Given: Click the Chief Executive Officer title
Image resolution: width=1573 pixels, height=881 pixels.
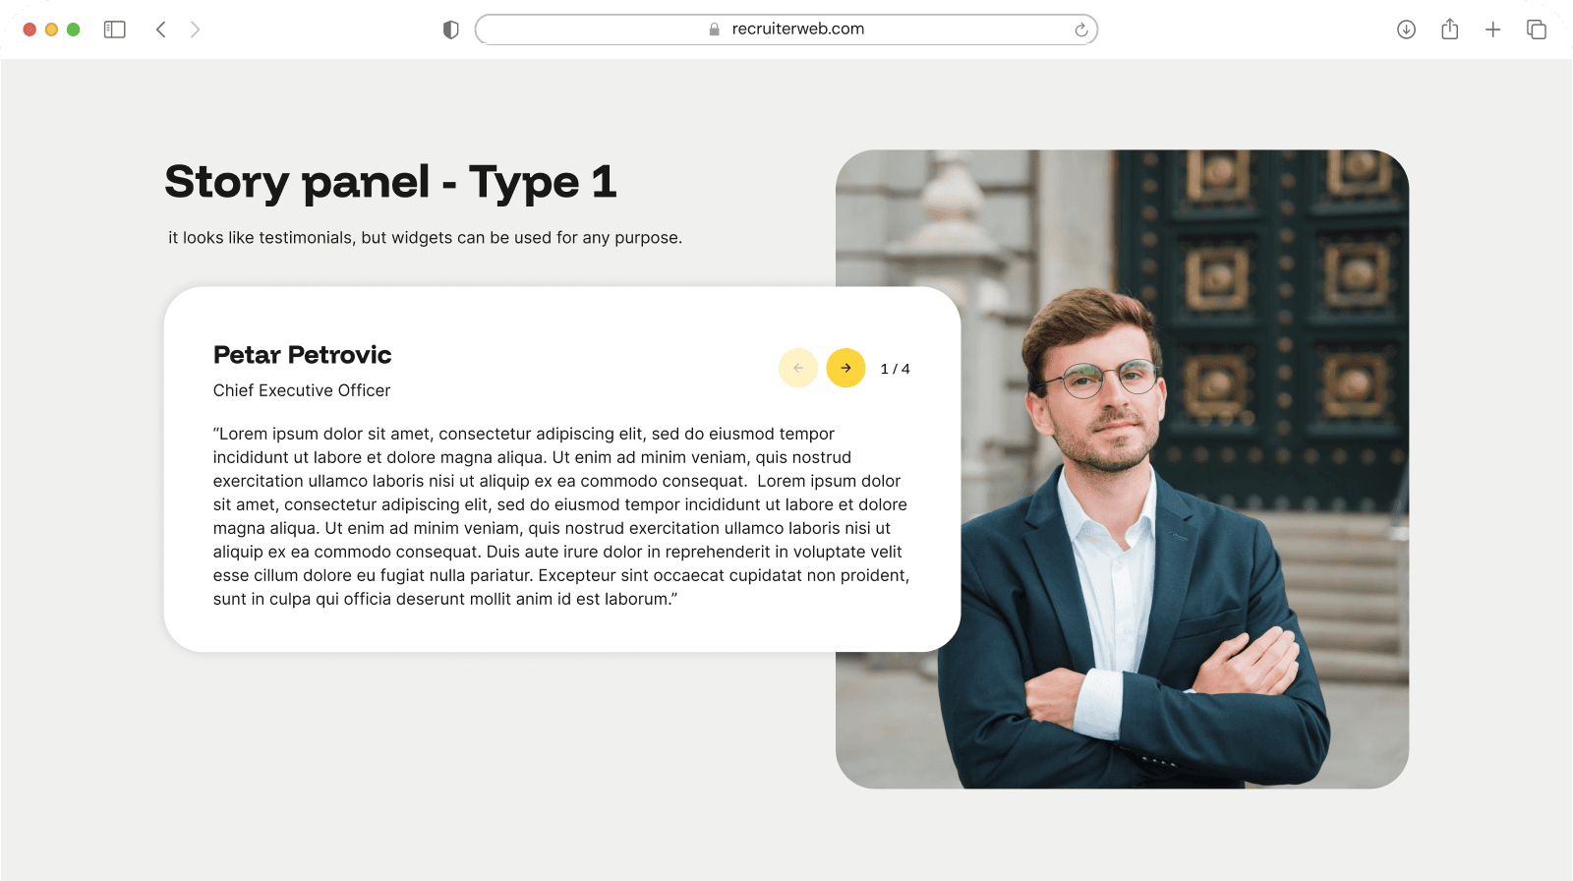Looking at the screenshot, I should click(x=302, y=390).
